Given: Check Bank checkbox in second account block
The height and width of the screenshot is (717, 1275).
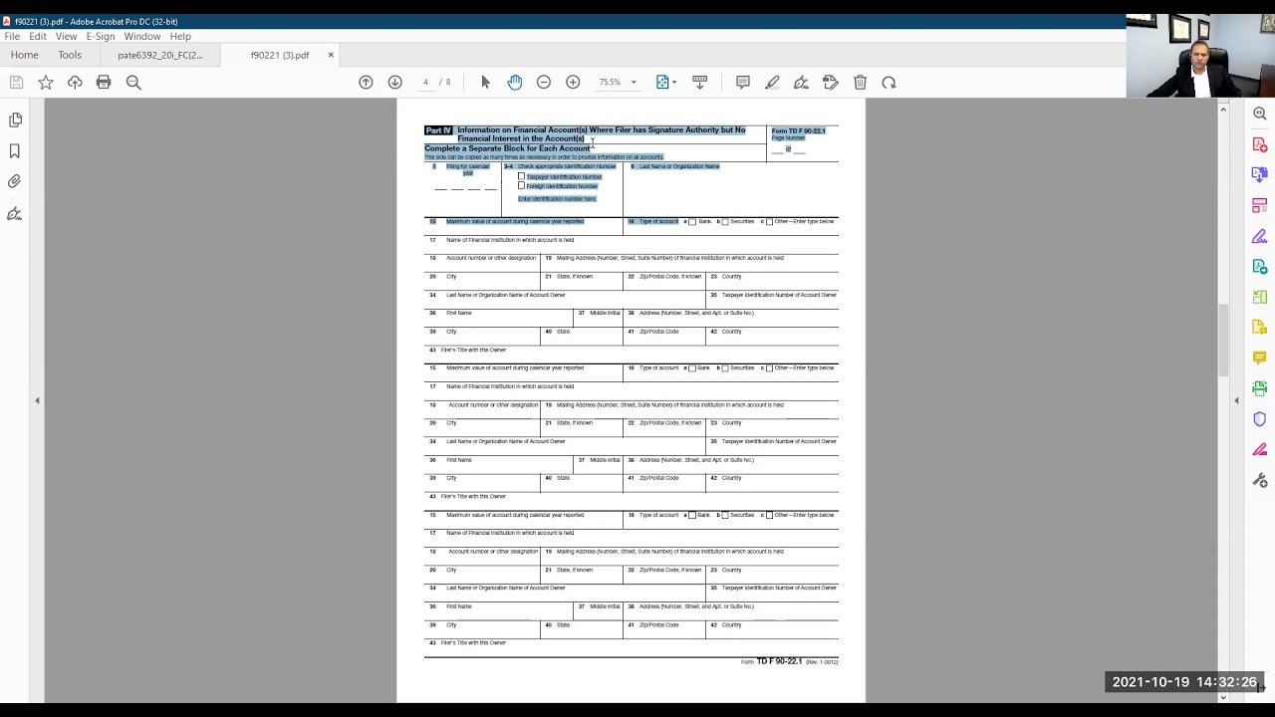Looking at the screenshot, I should click(692, 368).
